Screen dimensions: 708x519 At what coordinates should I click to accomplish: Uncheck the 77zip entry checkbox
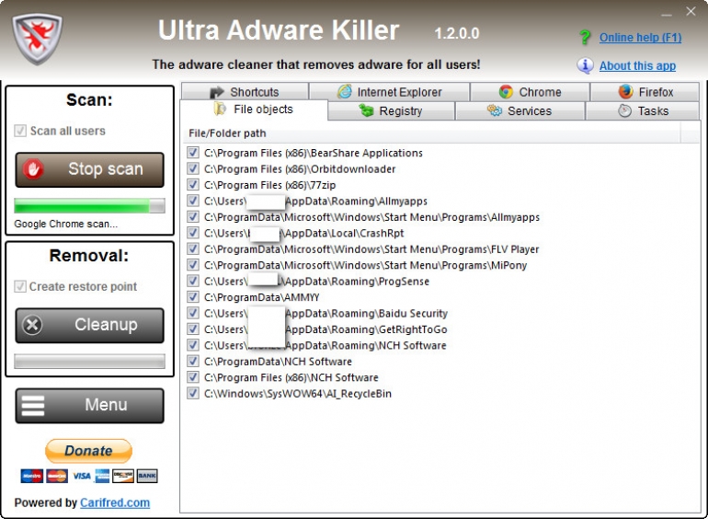pyautogui.click(x=193, y=185)
